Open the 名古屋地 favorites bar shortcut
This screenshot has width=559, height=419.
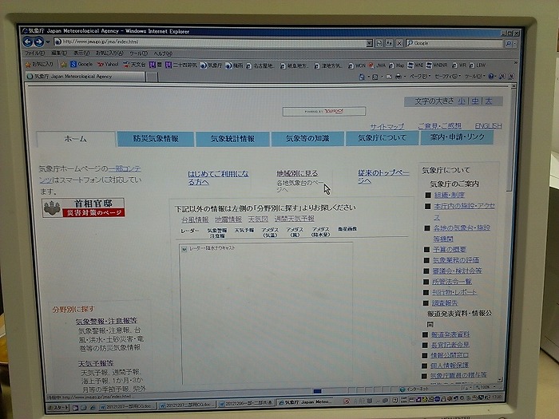[260, 65]
